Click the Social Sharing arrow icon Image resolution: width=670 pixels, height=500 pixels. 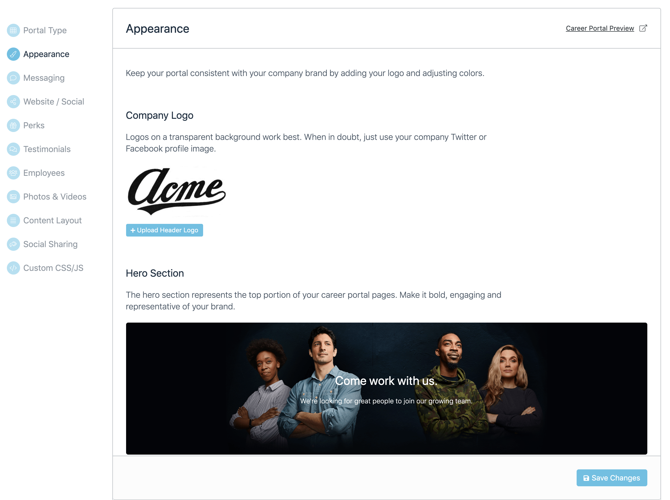(x=13, y=244)
